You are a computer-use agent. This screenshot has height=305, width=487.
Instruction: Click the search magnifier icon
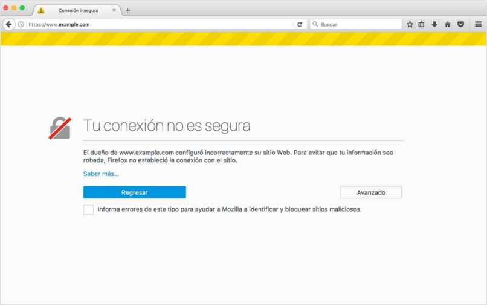click(x=315, y=24)
